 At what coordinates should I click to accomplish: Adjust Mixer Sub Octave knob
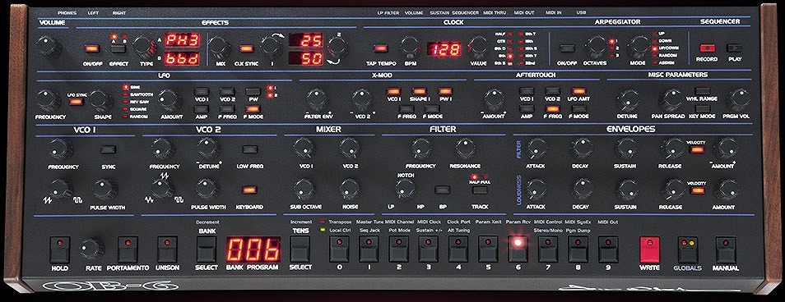(304, 190)
